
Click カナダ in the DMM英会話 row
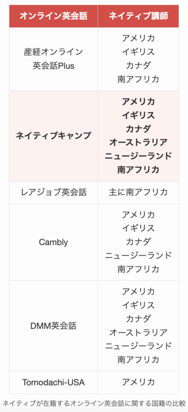click(x=139, y=319)
